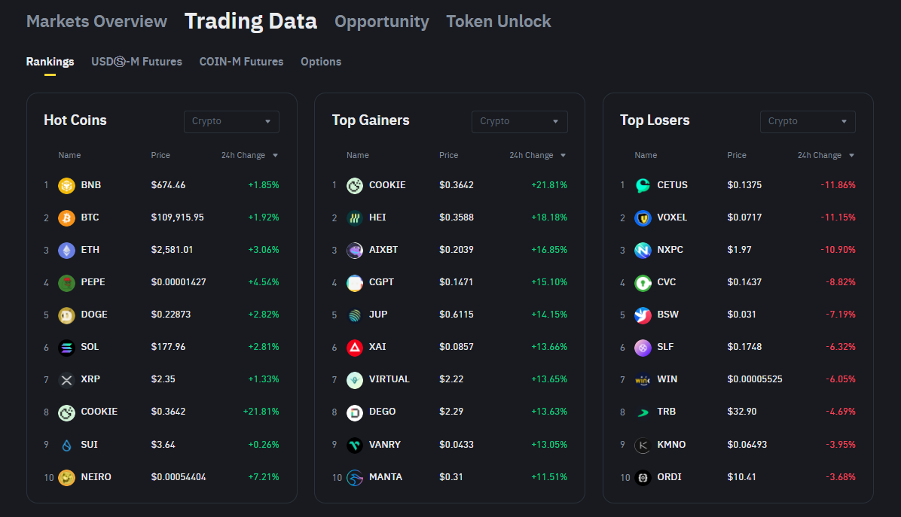This screenshot has width=901, height=517.
Task: Click the BNB coin icon
Action: (x=66, y=185)
